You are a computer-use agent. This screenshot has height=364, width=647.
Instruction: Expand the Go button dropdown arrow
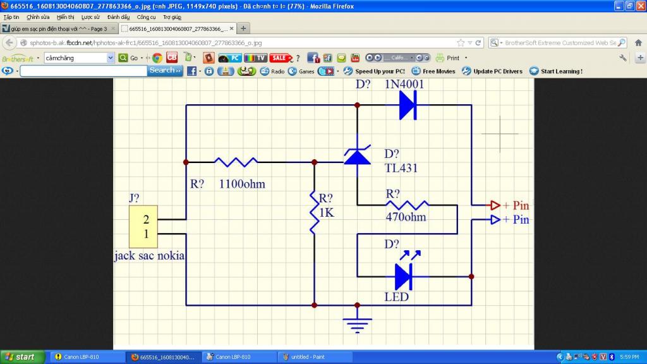[x=142, y=58]
